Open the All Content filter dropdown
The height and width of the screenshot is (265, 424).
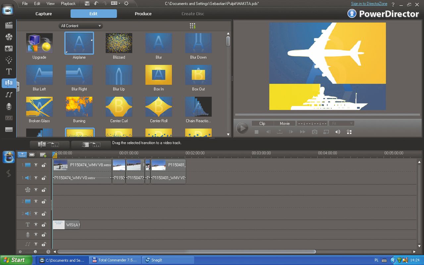click(81, 26)
